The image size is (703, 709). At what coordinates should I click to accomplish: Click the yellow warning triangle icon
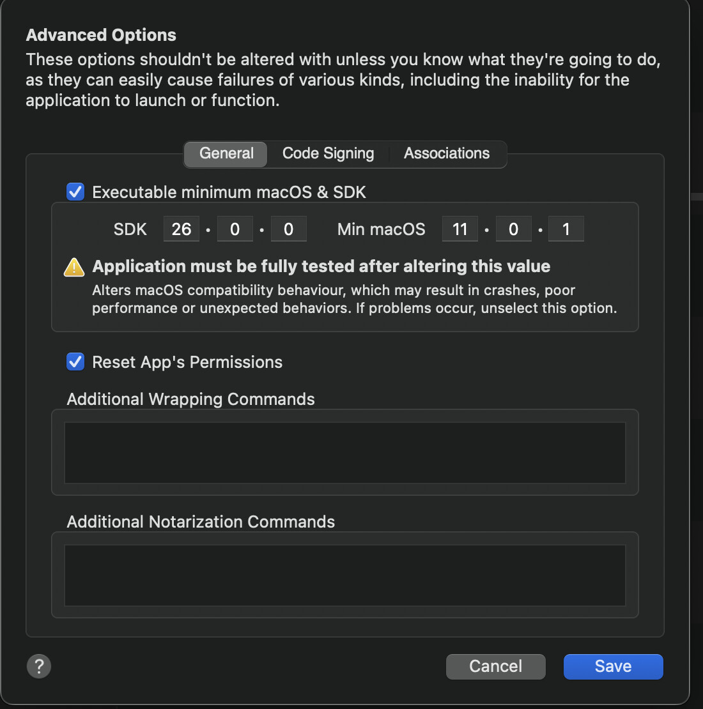tap(74, 267)
